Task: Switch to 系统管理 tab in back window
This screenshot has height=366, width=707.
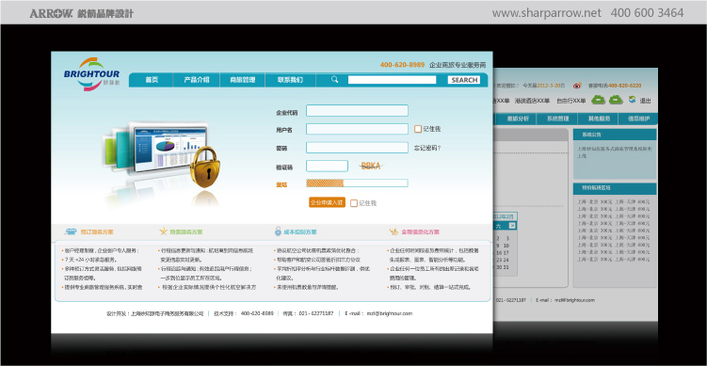Action: point(557,119)
